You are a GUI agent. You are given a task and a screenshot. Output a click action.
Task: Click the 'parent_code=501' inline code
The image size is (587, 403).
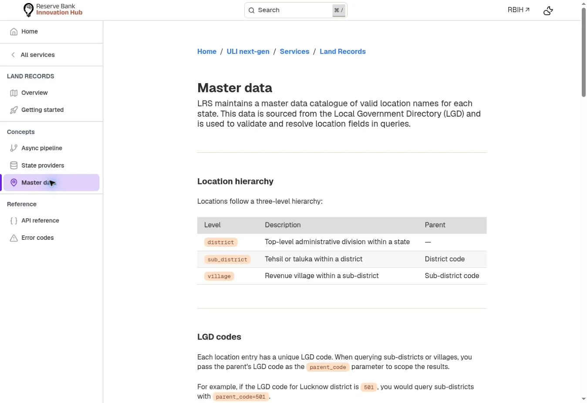tap(240, 397)
